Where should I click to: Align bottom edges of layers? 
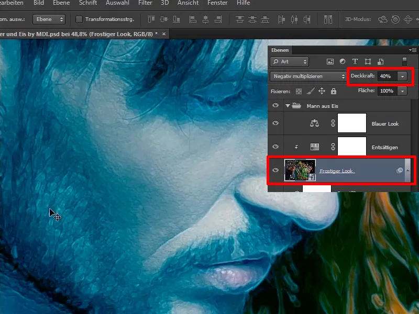(177, 19)
